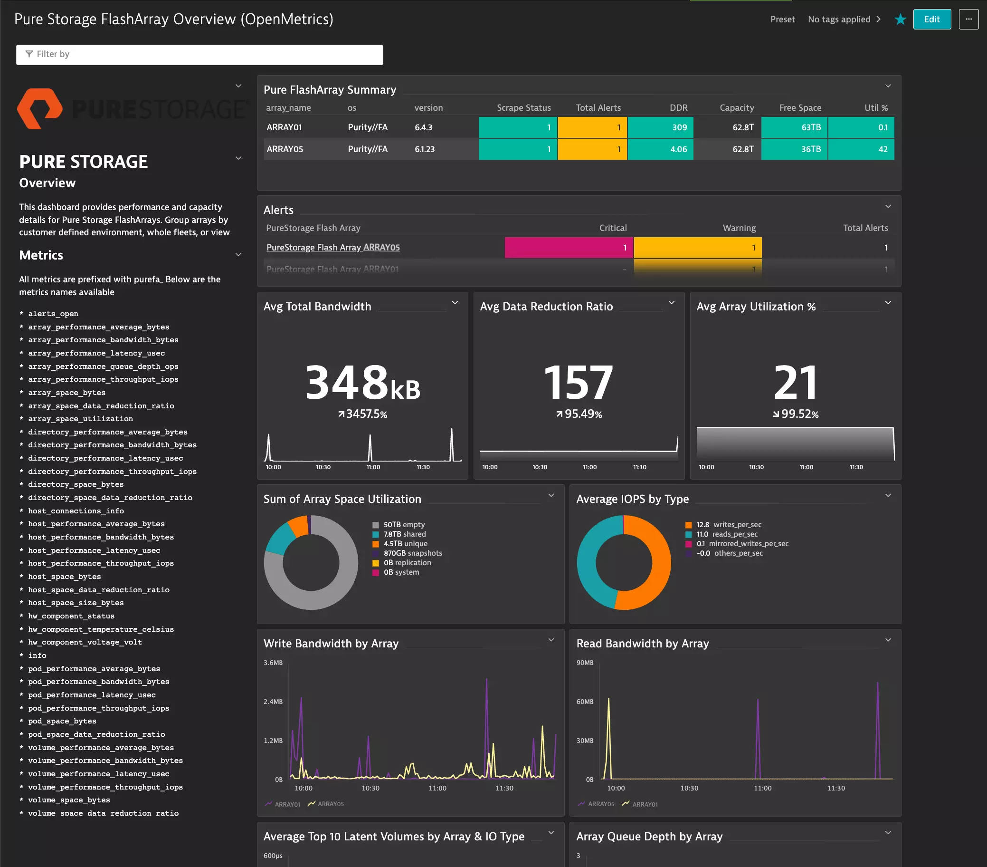Image resolution: width=987 pixels, height=867 pixels.
Task: Collapse the Pure FlashArray Summary panel
Action: pos(889,86)
